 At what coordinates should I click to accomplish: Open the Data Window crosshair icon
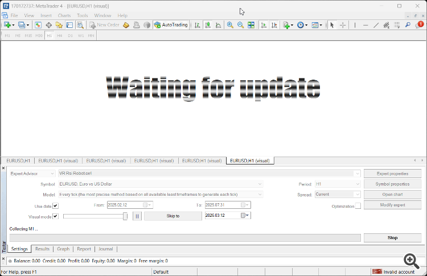(x=49, y=25)
